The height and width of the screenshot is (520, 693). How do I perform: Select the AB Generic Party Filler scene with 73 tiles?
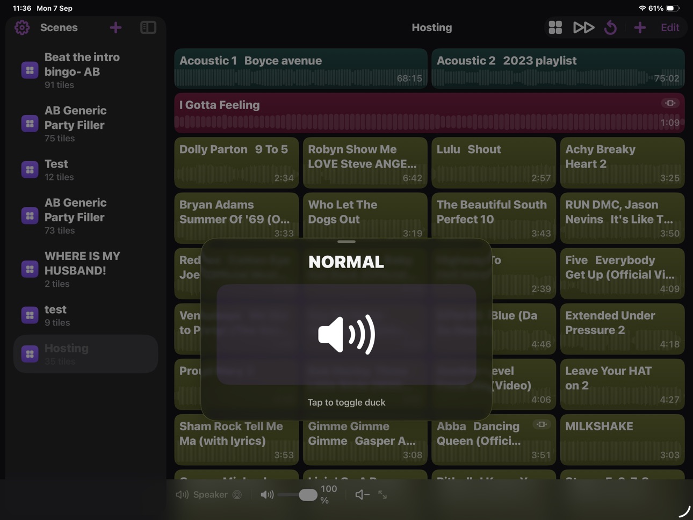click(86, 216)
